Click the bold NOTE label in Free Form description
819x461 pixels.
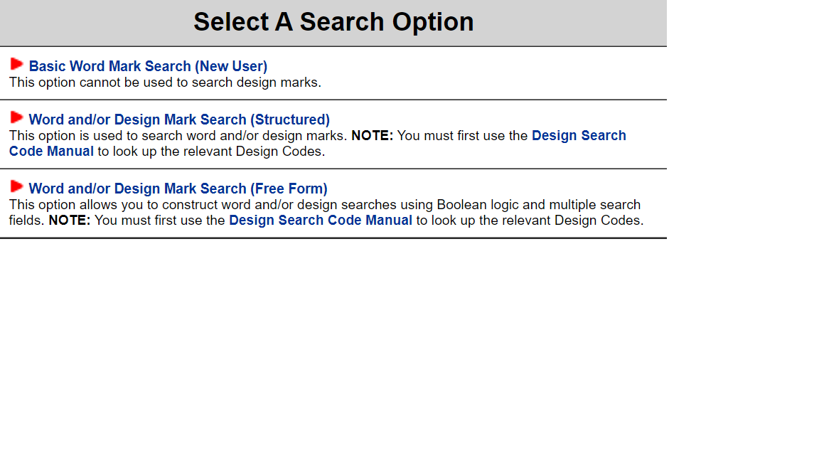(x=69, y=220)
